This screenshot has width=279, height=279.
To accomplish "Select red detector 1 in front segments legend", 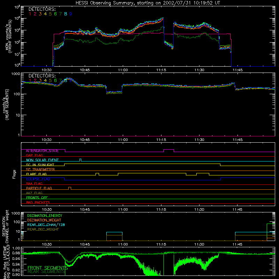I will pos(30,14).
